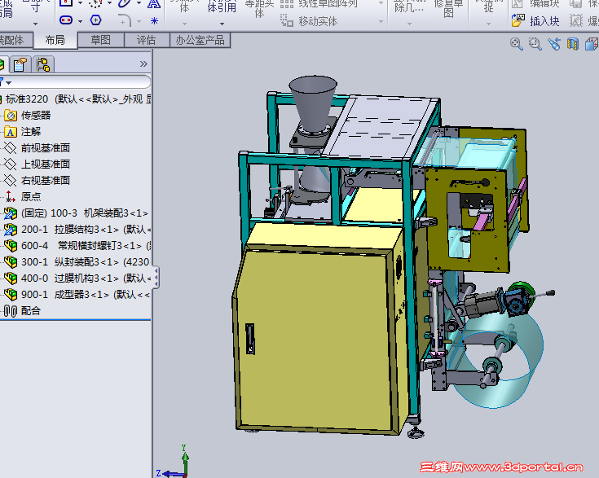The height and width of the screenshot is (478, 599).
Task: Select 100-3 机架装配3 component
Action: click(77, 213)
